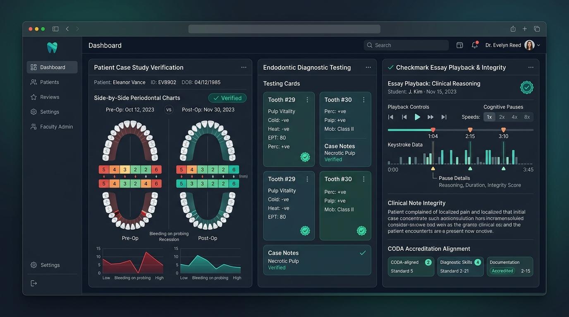Select the 1x playback speed
This screenshot has height=317, width=569.
489,117
